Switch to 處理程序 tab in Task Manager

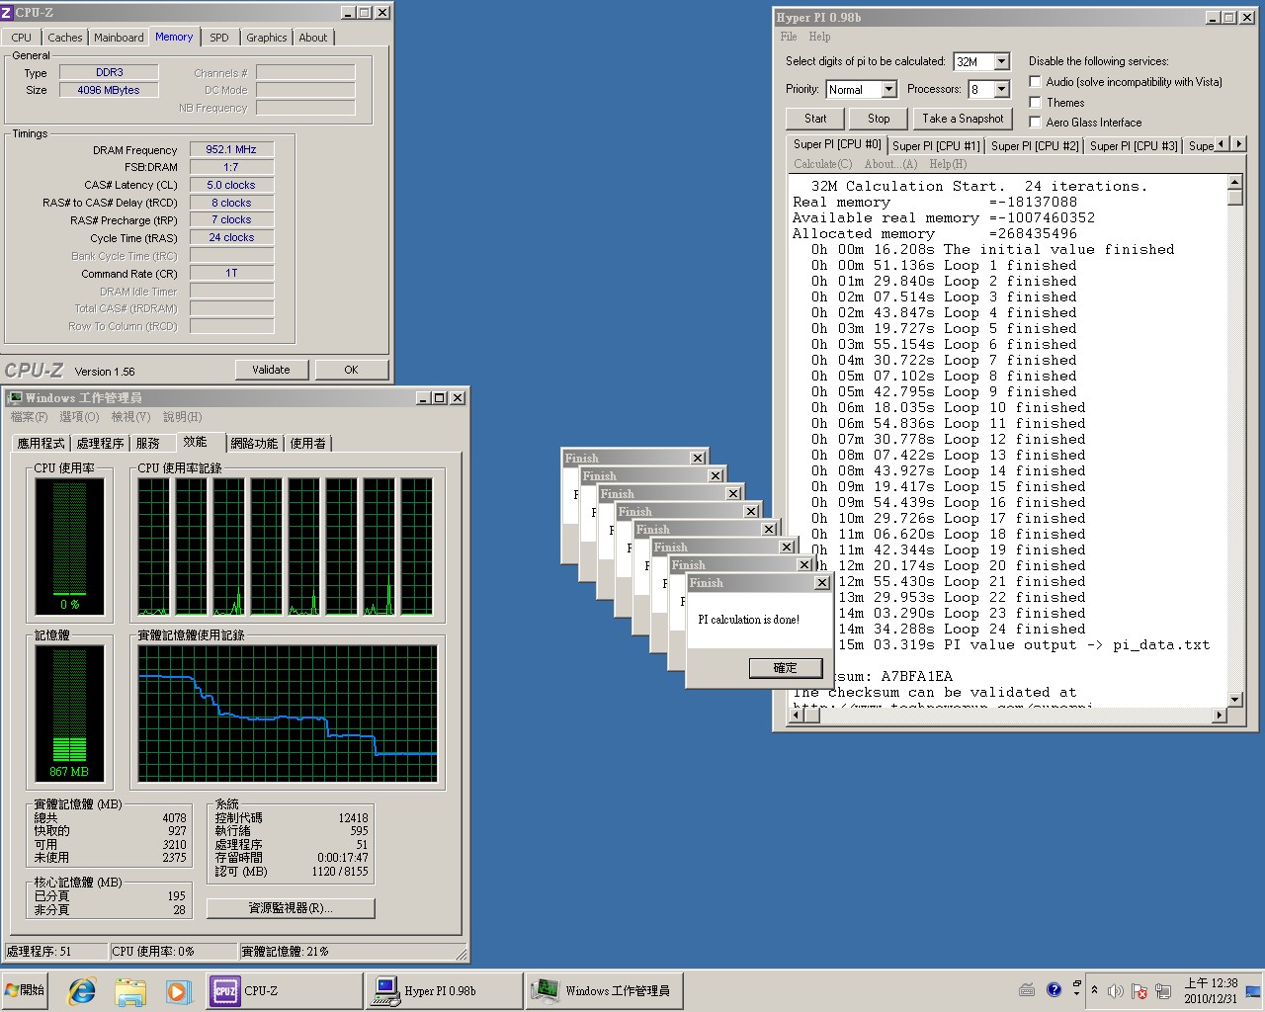(100, 443)
